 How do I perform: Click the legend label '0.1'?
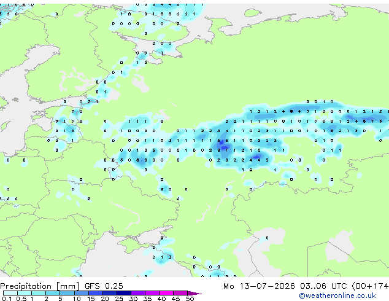coord(7,299)
